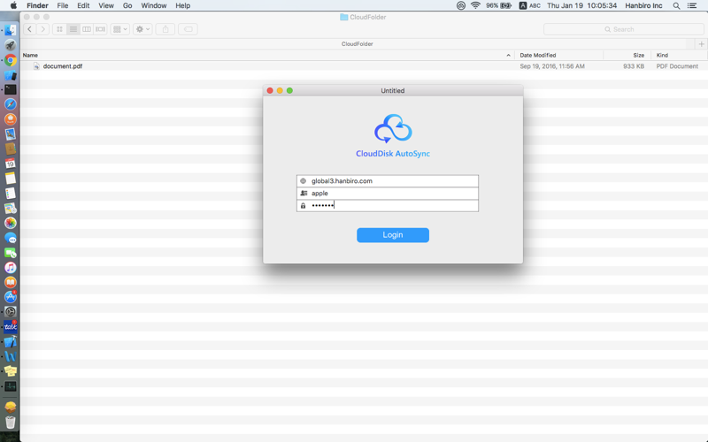The width and height of the screenshot is (708, 442).
Task: Switch Finder to Cover Flow view
Action: pyautogui.click(x=100, y=29)
